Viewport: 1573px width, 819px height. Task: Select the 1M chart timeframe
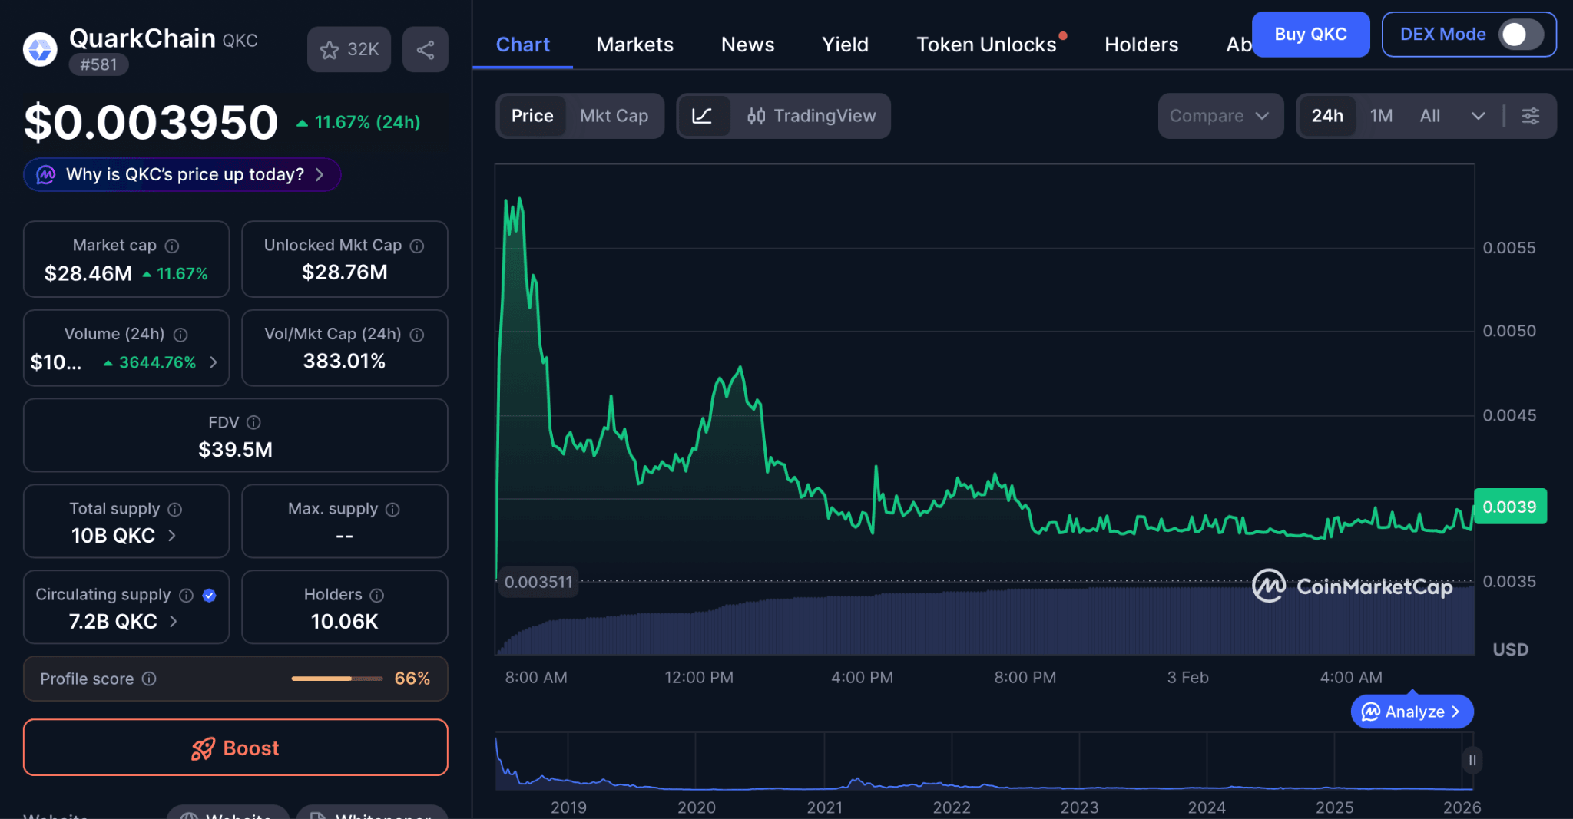coord(1381,116)
